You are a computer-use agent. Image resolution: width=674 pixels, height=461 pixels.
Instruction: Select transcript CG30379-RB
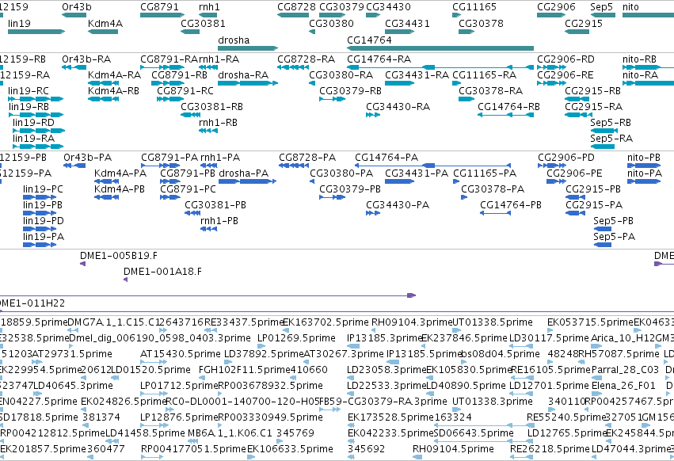tap(332, 99)
